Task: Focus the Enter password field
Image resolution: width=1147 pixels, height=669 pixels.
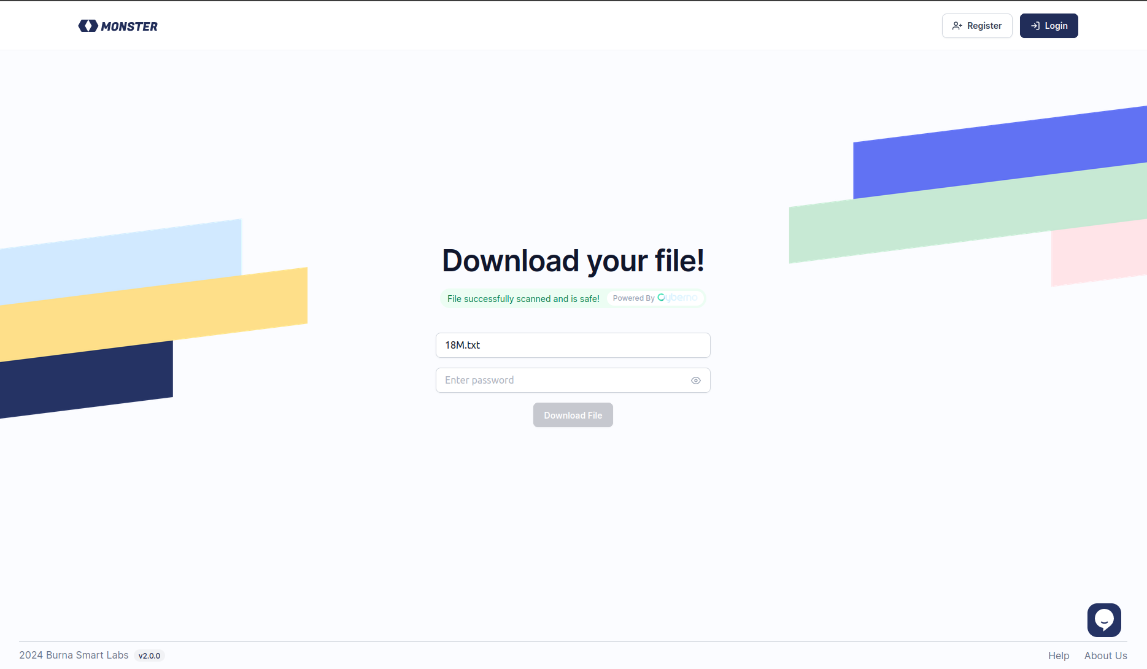Action: click(573, 381)
